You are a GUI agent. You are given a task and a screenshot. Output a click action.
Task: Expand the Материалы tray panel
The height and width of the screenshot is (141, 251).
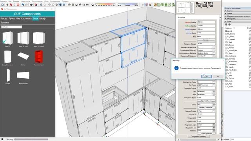pos(237,19)
